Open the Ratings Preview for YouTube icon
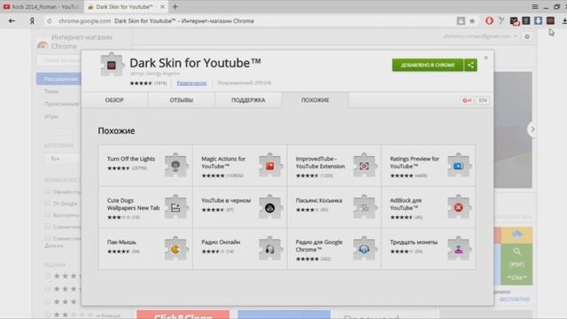The width and height of the screenshot is (567, 319). 459,166
